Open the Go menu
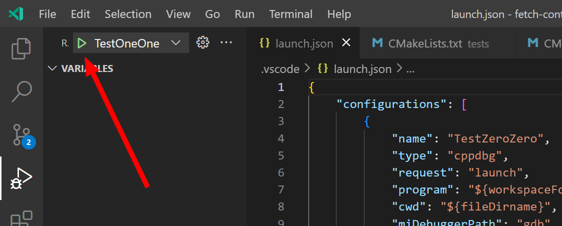Viewport: 562px width, 226px height. (213, 14)
